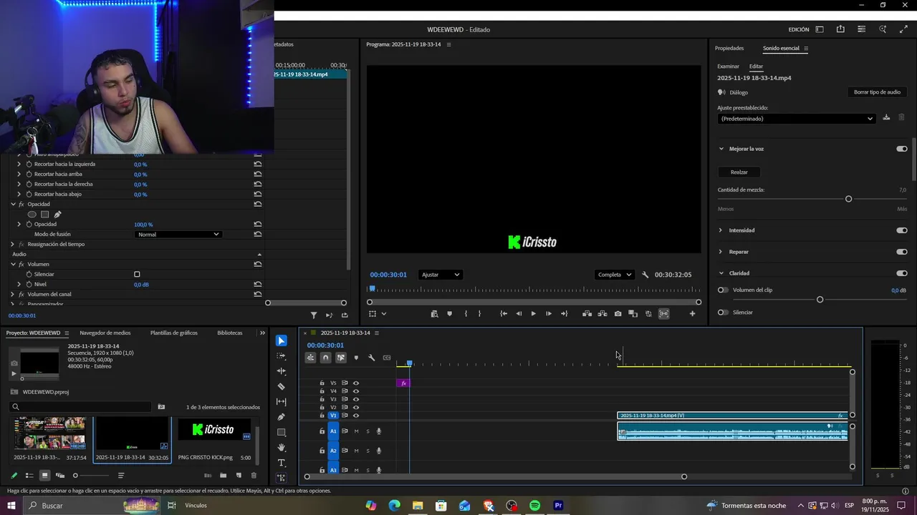Viewport: 917px width, 515px height.
Task: Open Ajustar zoom level dropdown
Action: coord(440,275)
